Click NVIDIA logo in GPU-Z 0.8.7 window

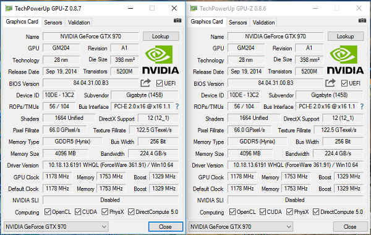pyautogui.click(x=160, y=60)
